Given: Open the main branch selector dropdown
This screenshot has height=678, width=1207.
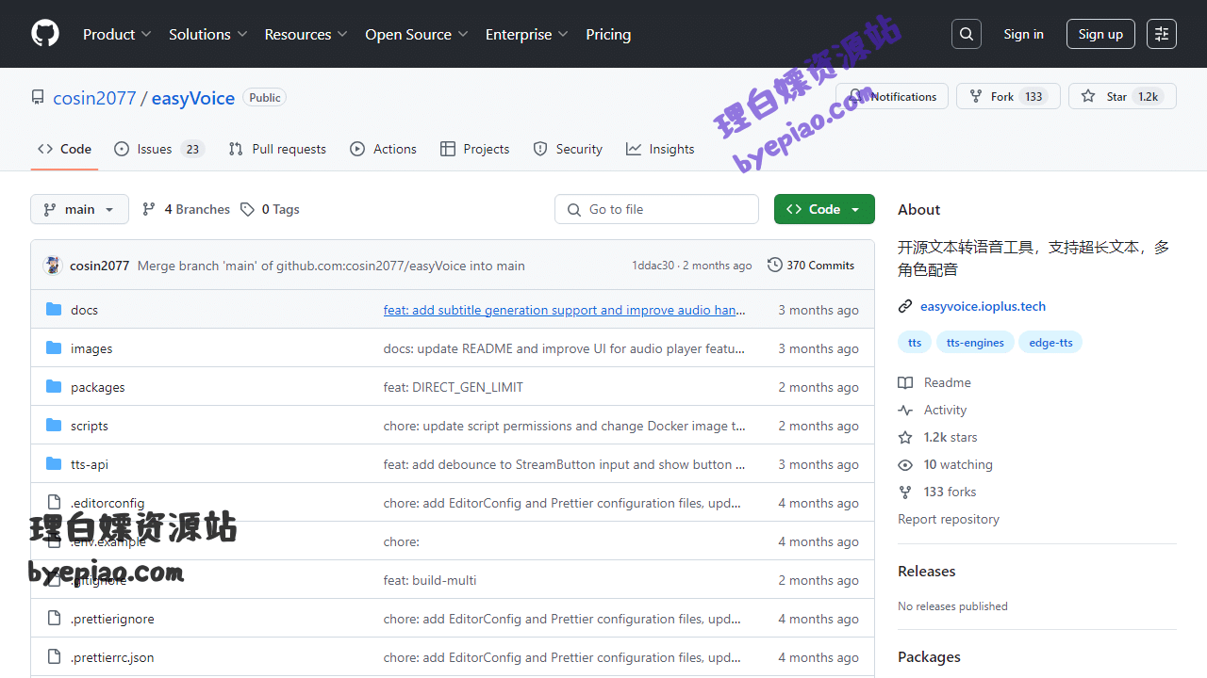Looking at the screenshot, I should 79,209.
